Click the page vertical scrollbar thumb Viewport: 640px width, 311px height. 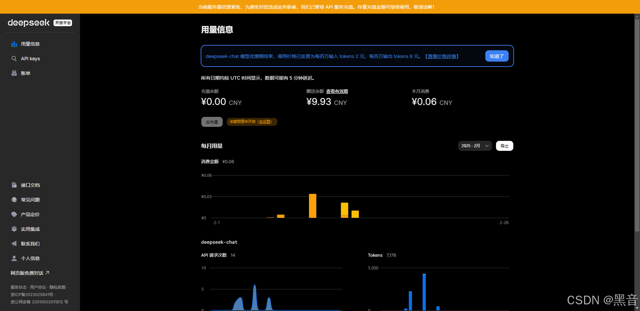coord(637,126)
